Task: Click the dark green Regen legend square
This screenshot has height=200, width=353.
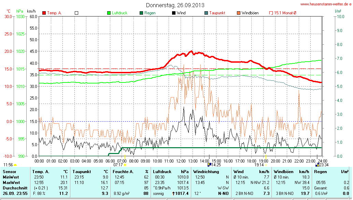Action: tap(141, 13)
